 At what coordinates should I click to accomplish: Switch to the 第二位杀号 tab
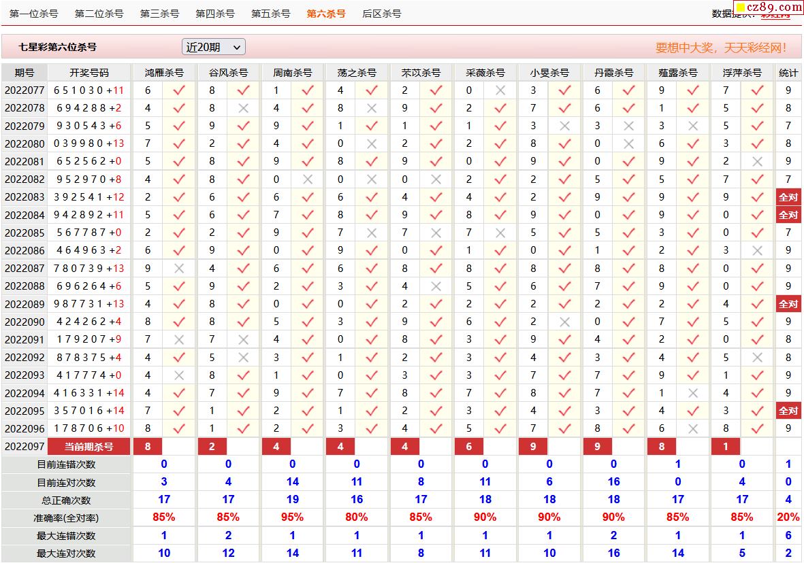tap(99, 14)
